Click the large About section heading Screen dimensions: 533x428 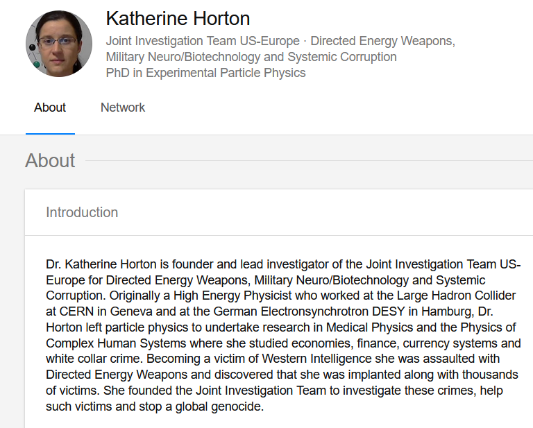click(50, 160)
